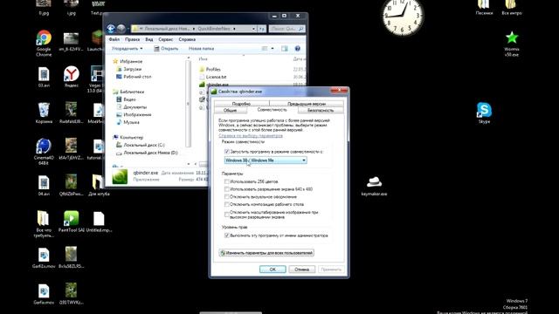Switch to the 'Общие' tab
The image size is (559, 314).
(230, 111)
